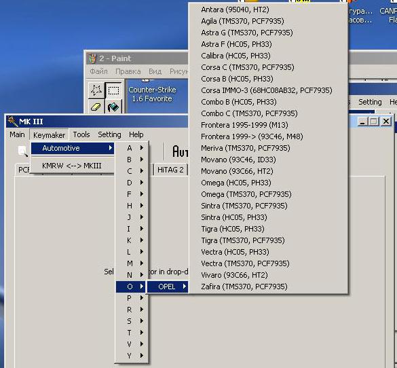Select Movano (93C66, HT2)
This screenshot has height=368, width=397.
(268, 171)
